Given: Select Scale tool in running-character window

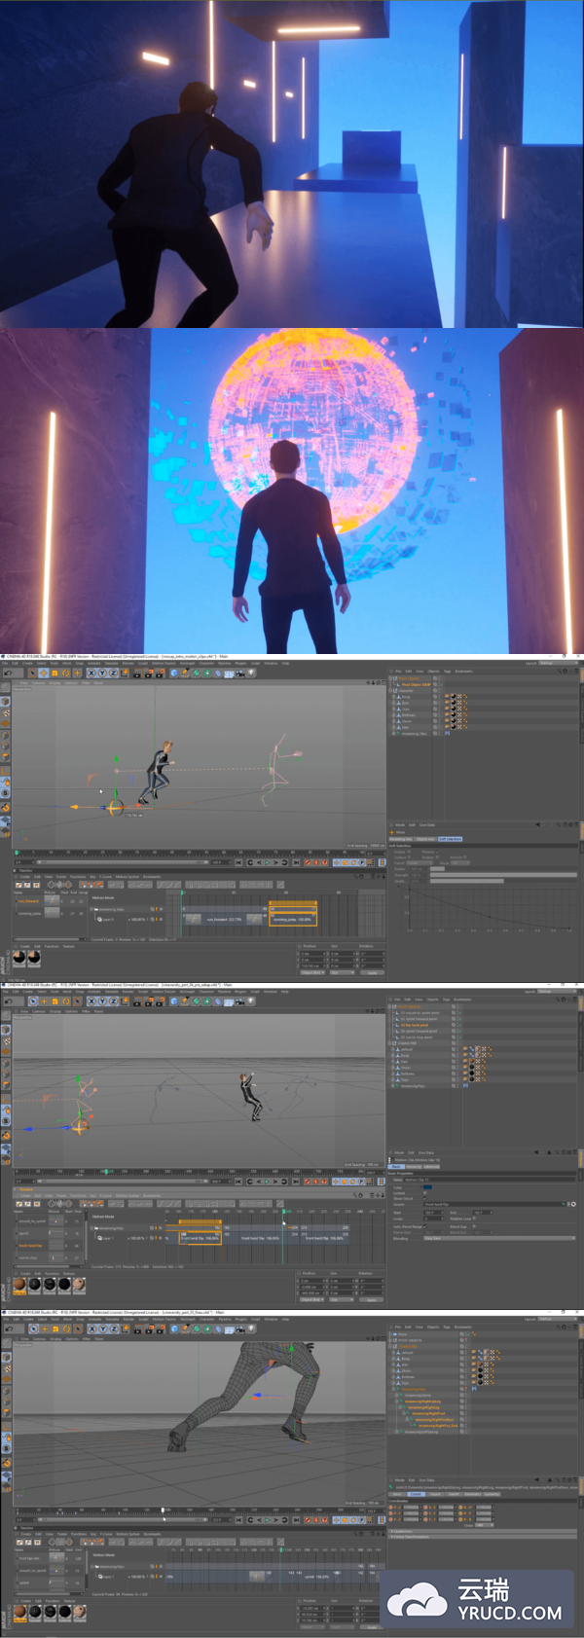Looking at the screenshot, I should pos(55,673).
